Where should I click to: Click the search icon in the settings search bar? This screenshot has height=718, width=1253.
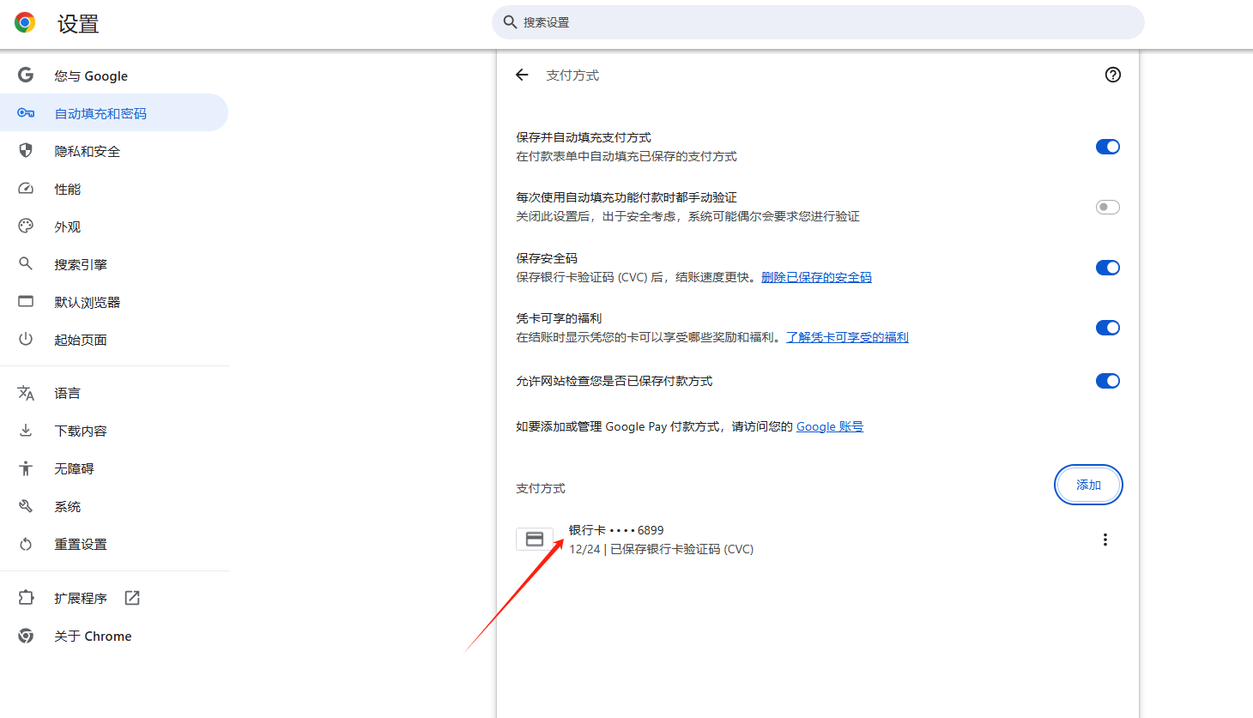point(510,22)
